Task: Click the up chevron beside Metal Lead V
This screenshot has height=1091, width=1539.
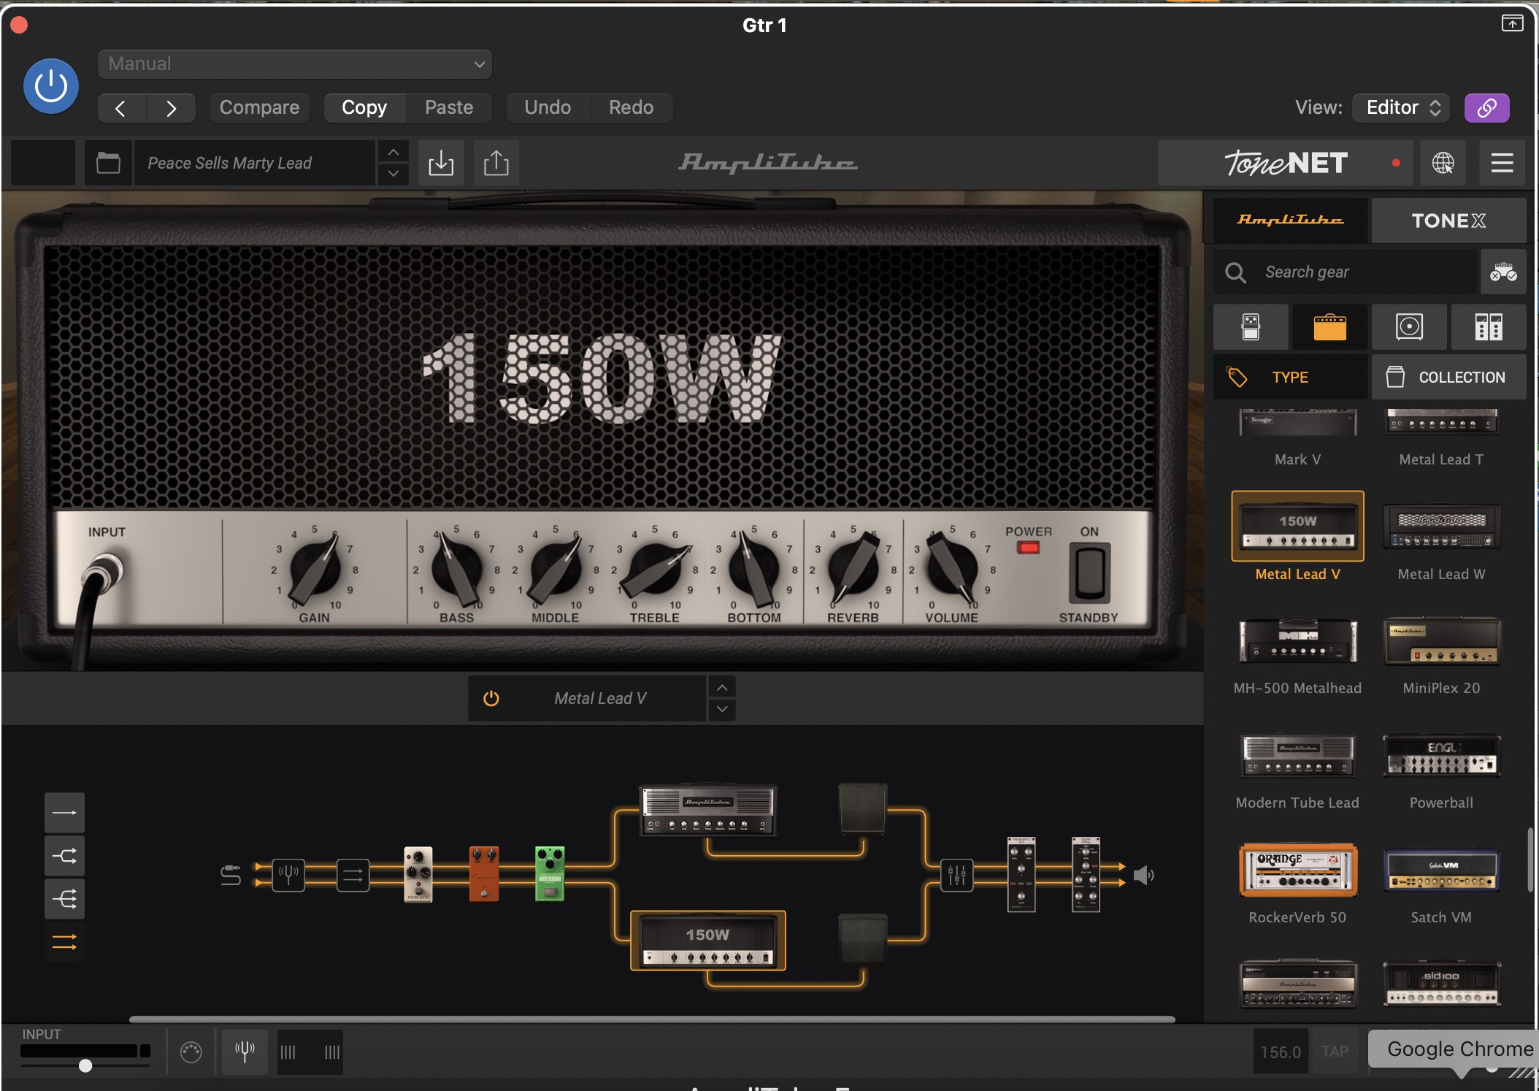Action: click(721, 687)
